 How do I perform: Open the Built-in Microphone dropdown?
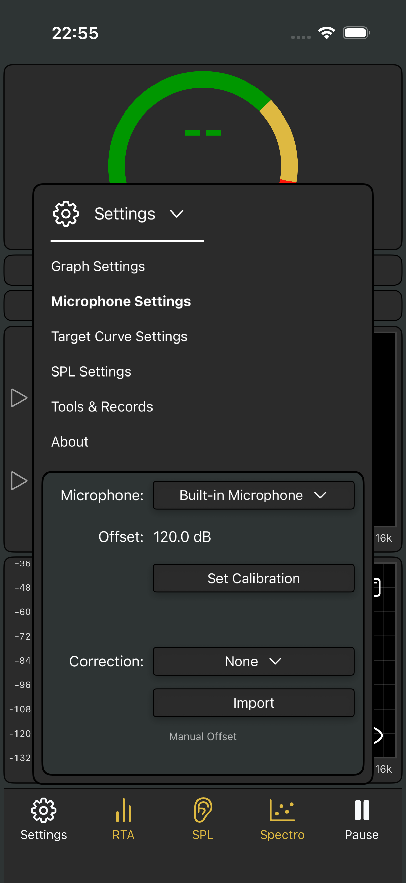(x=253, y=495)
